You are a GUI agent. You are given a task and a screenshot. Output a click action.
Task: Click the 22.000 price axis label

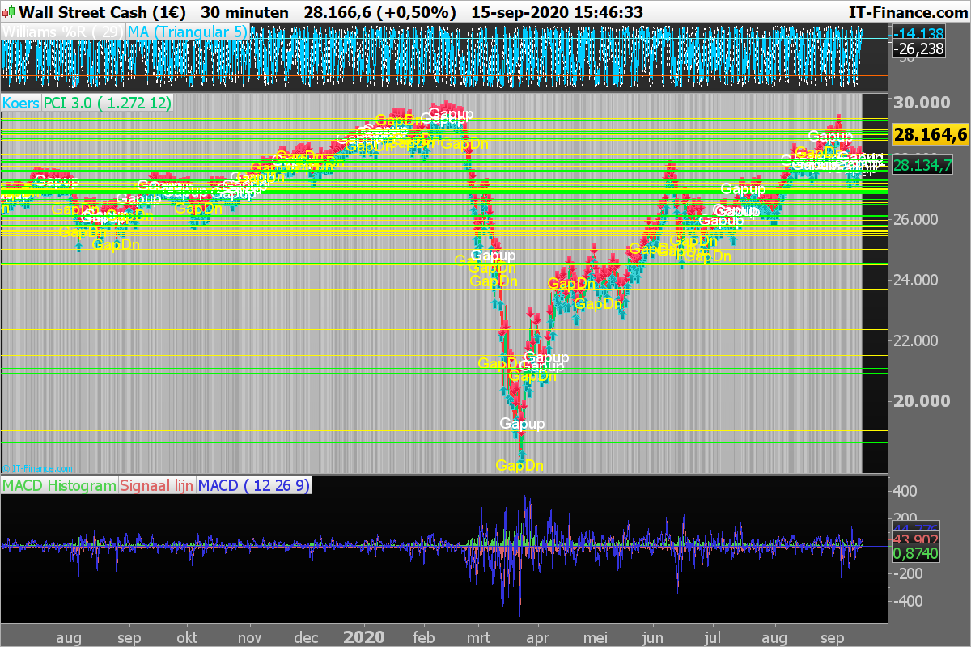tap(918, 340)
